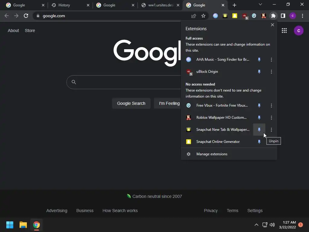
Task: Open more actions for uBlock Origin
Action: pyautogui.click(x=271, y=72)
